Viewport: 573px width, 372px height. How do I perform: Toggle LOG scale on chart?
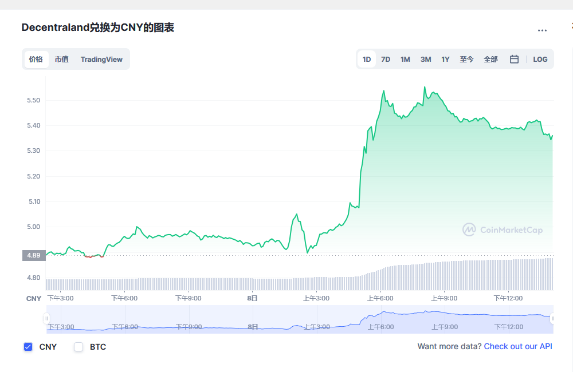click(540, 59)
